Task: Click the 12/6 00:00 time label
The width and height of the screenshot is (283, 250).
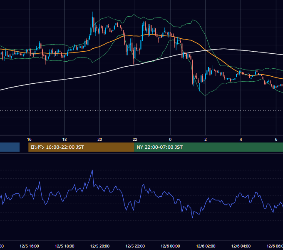Action: tap(170, 246)
